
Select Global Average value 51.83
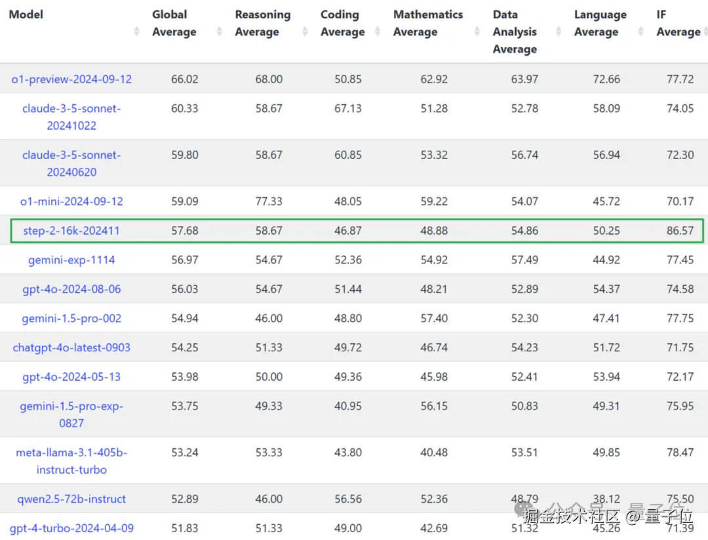tap(185, 528)
